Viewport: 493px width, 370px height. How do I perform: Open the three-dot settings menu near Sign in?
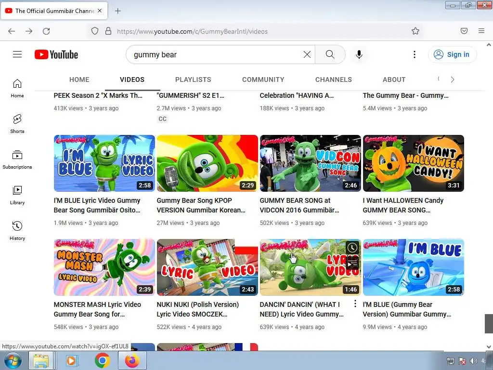click(415, 54)
